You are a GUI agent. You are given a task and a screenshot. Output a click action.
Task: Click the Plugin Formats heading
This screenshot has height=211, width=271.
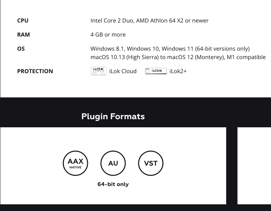point(113,116)
